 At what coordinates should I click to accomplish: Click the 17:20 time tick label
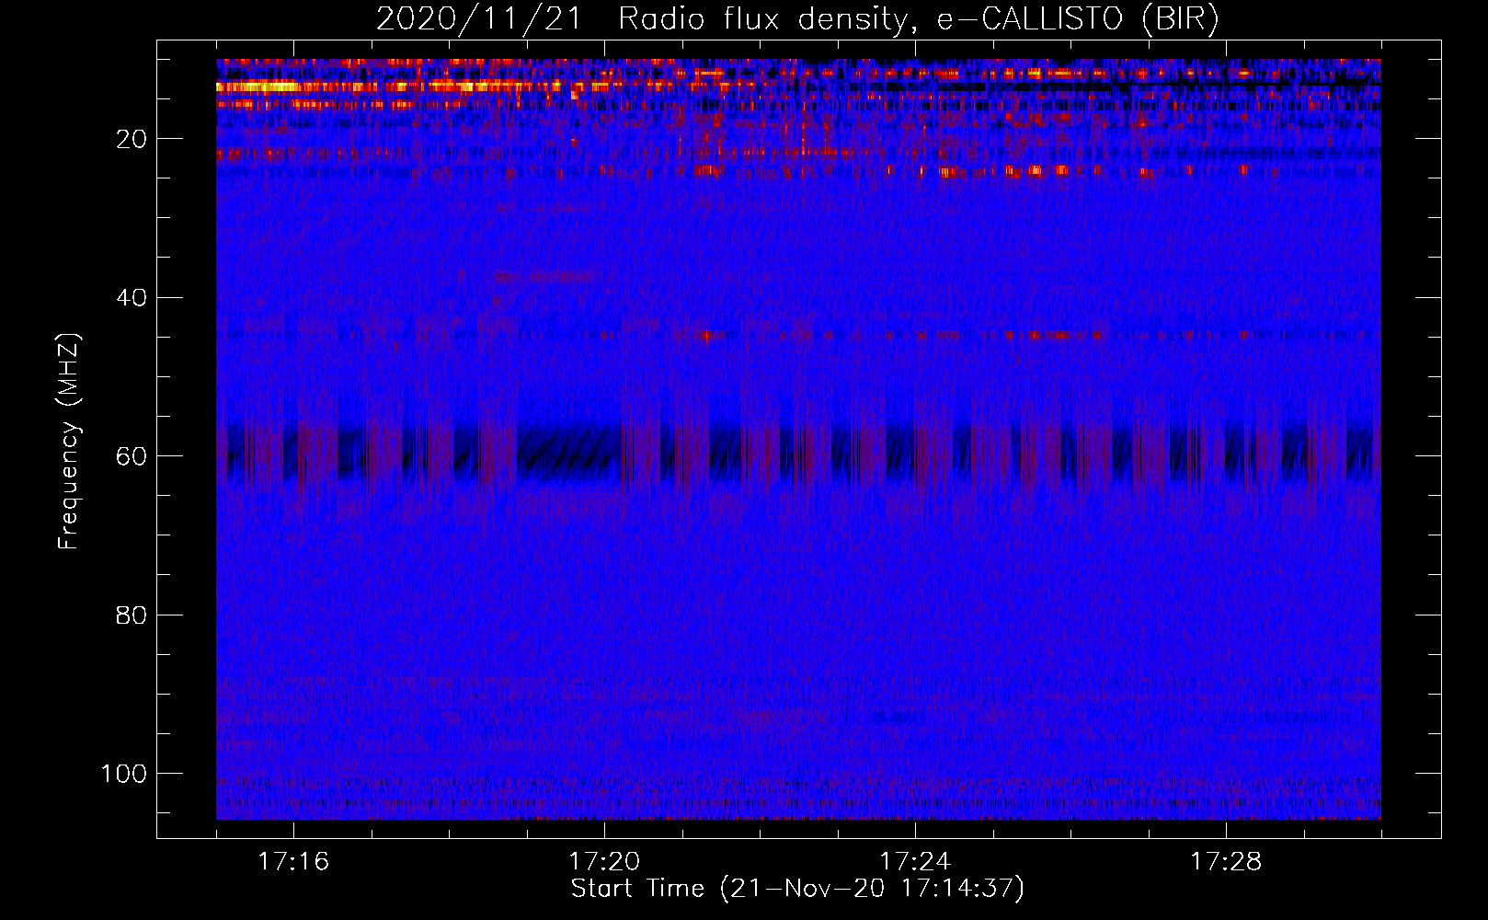[604, 862]
